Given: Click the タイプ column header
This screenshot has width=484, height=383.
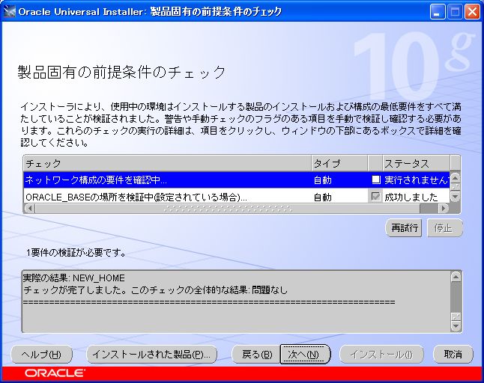Looking at the screenshot, I should (339, 163).
